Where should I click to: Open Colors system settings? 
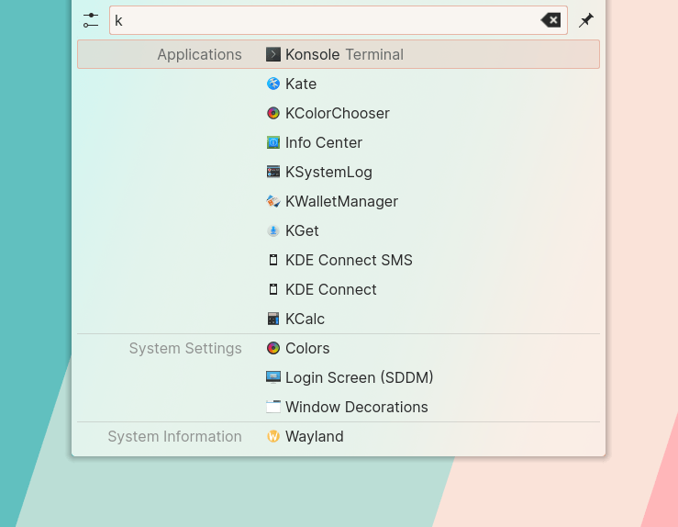339,348
